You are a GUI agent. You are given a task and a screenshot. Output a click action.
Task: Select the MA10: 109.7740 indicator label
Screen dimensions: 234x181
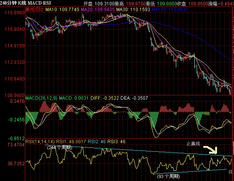click(x=62, y=10)
